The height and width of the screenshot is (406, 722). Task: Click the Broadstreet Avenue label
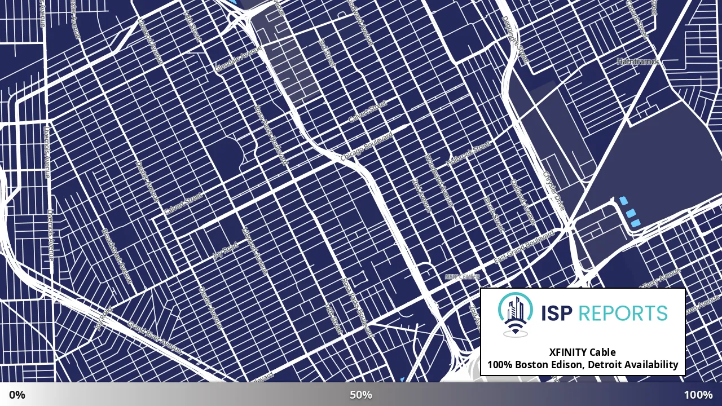tap(117, 255)
